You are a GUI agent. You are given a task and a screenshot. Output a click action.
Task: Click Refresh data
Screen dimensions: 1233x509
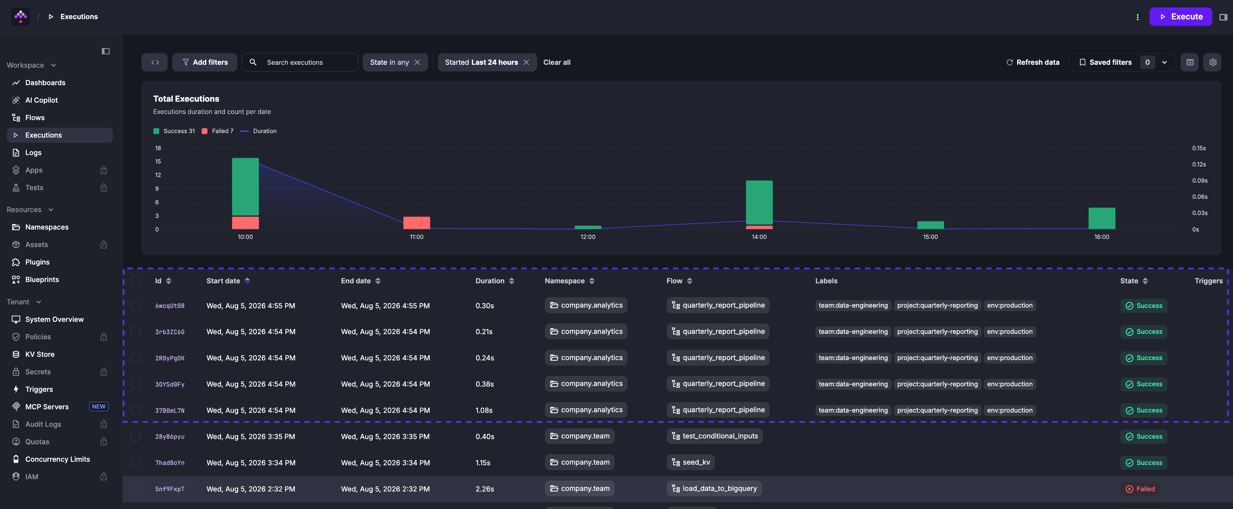tap(1032, 62)
